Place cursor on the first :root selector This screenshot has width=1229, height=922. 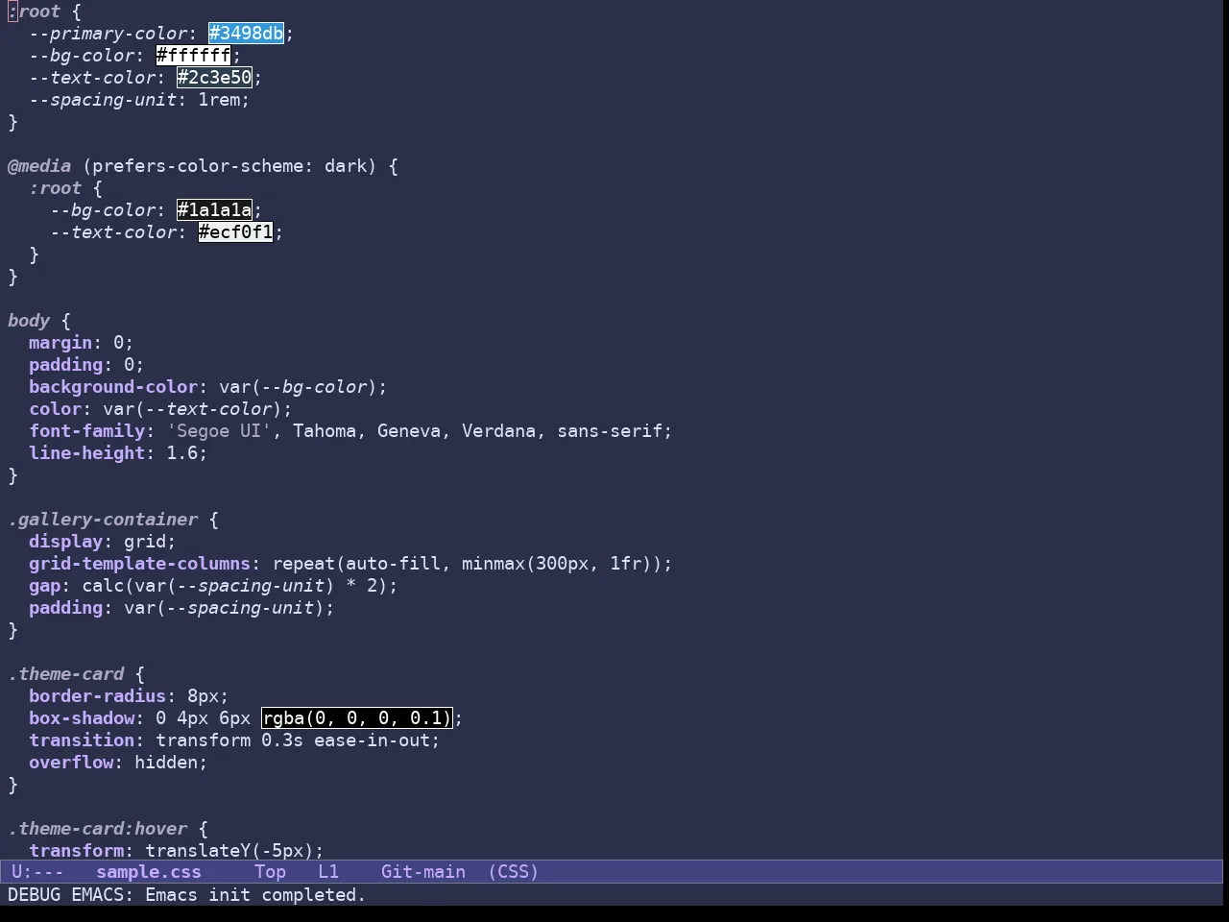coord(34,12)
